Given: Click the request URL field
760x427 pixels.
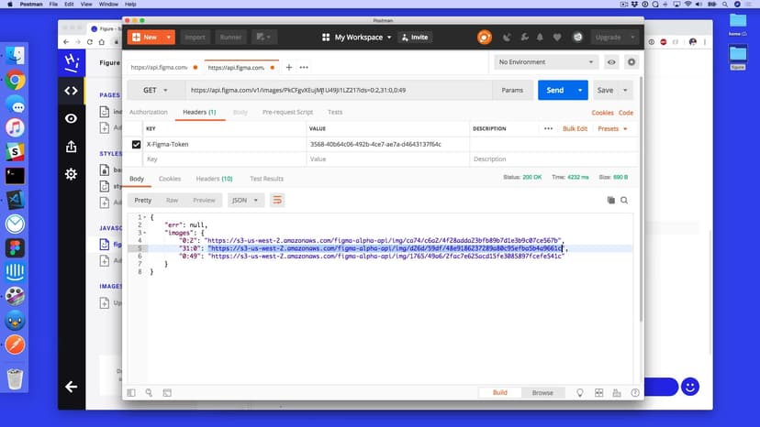Looking at the screenshot, I should tap(335, 91).
